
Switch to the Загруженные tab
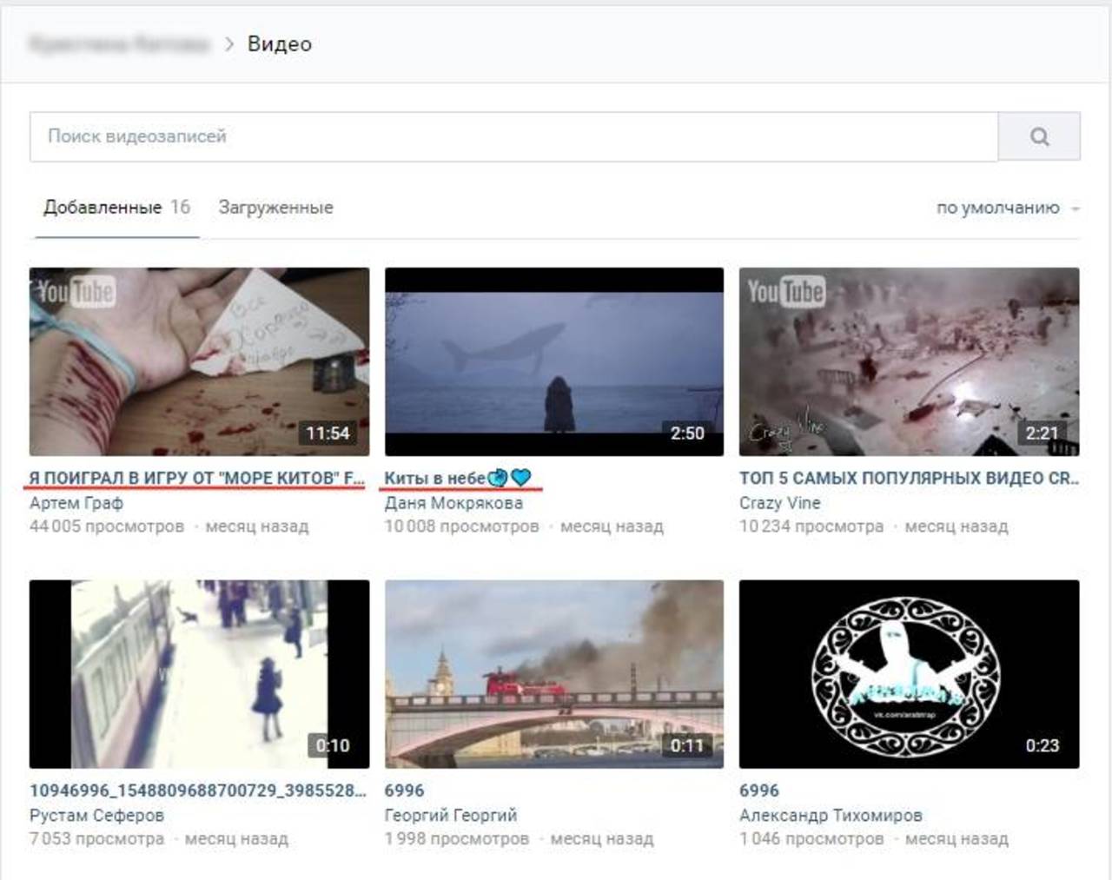tap(275, 208)
